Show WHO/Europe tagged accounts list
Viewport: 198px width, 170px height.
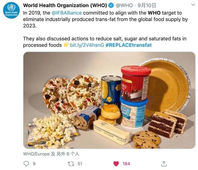pos(51,154)
